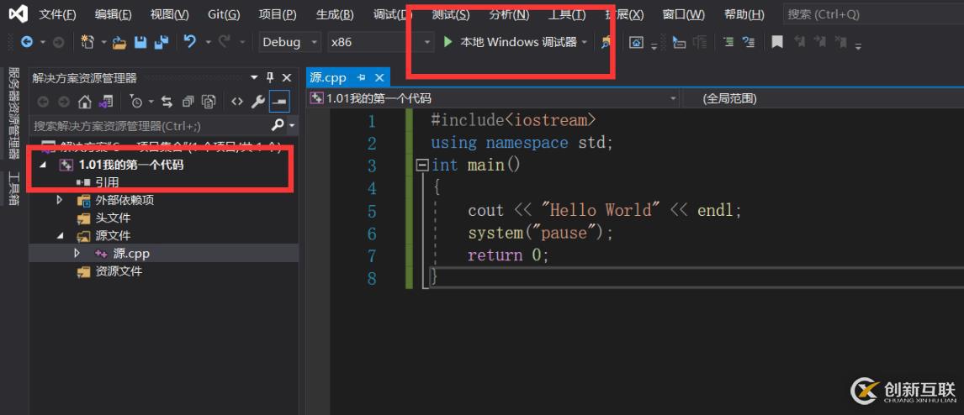Open the debugger target dropdown arrow

point(584,42)
